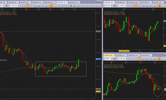Click the chart type icon in USD/JPY toolbar

click(130, 59)
